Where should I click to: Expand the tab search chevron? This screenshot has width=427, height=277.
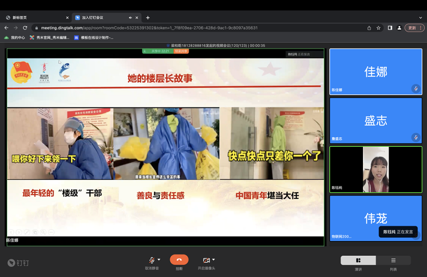[420, 18]
